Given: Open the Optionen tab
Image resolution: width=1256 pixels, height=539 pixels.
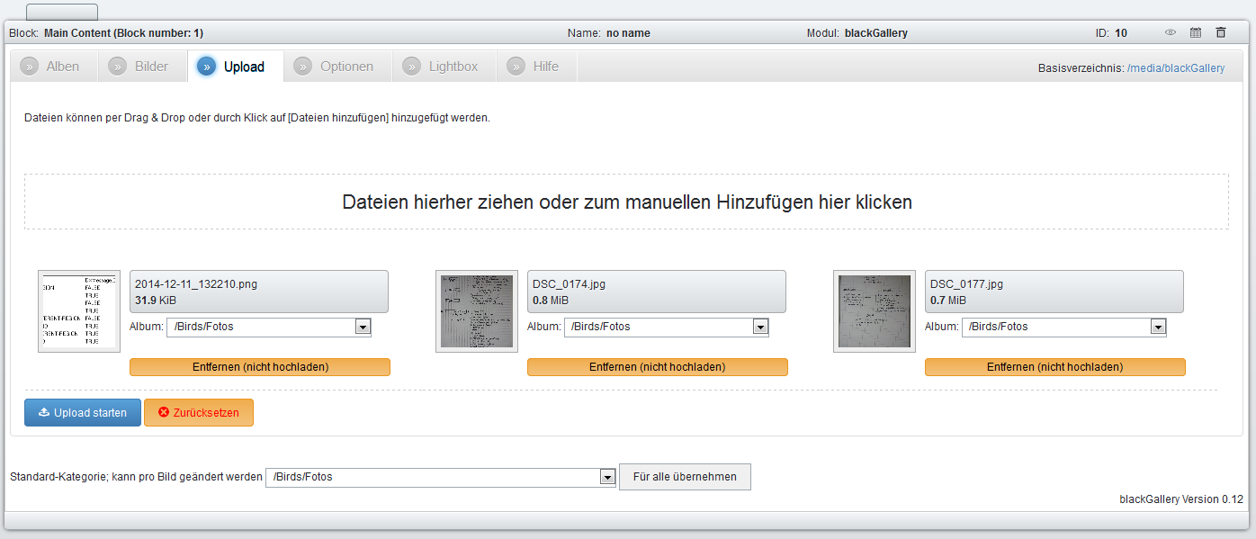Looking at the screenshot, I should click(x=337, y=67).
